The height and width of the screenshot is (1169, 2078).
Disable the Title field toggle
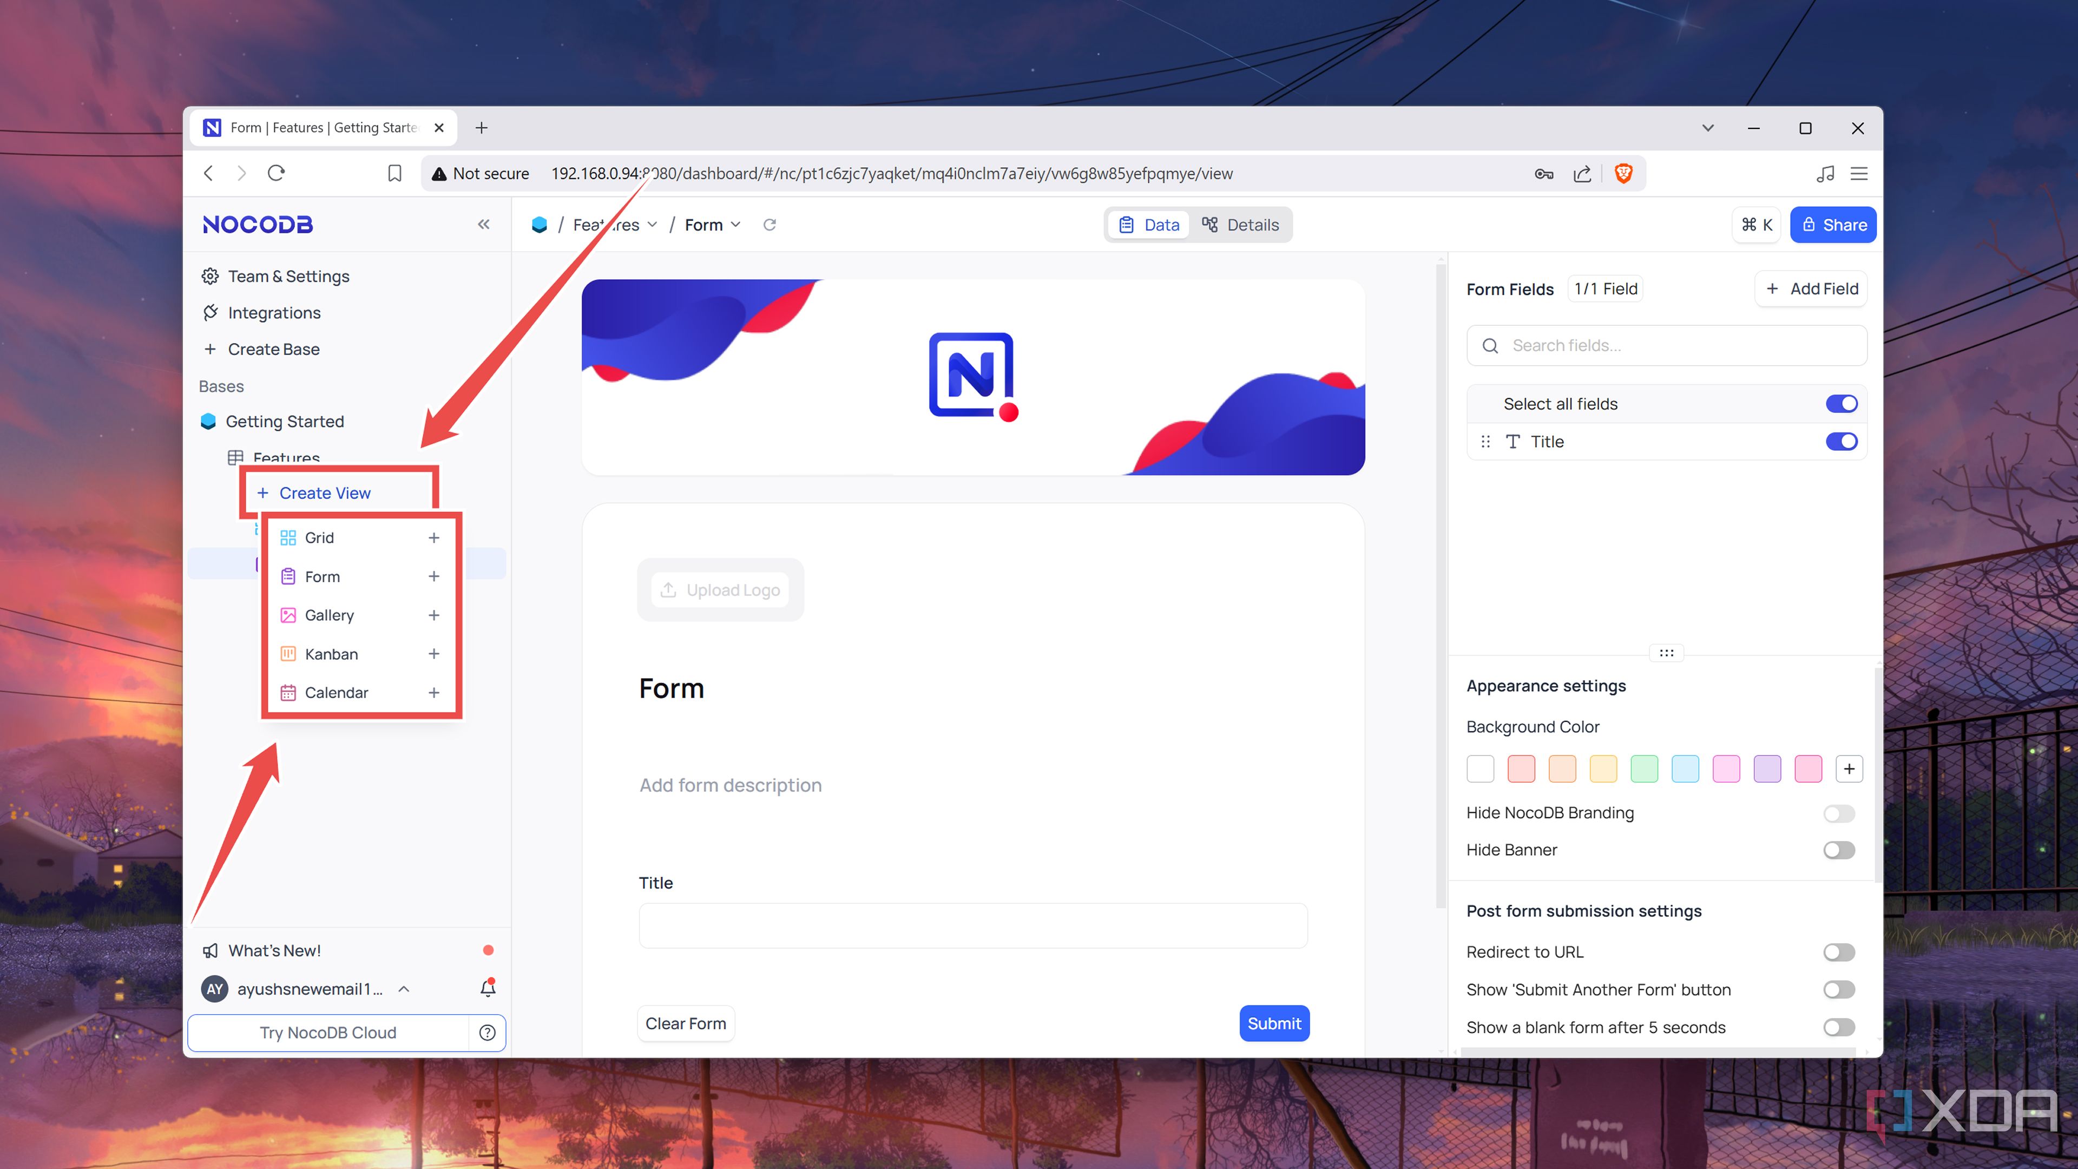[x=1842, y=441]
